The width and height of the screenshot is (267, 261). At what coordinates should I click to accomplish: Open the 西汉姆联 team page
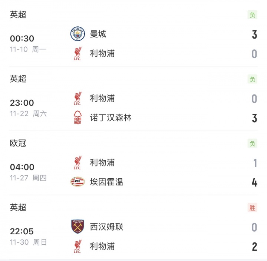coord(106,227)
